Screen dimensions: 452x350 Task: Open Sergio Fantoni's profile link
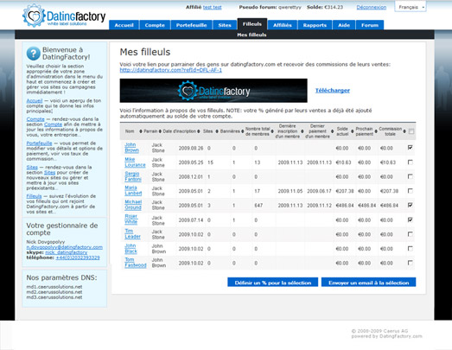coord(133,176)
